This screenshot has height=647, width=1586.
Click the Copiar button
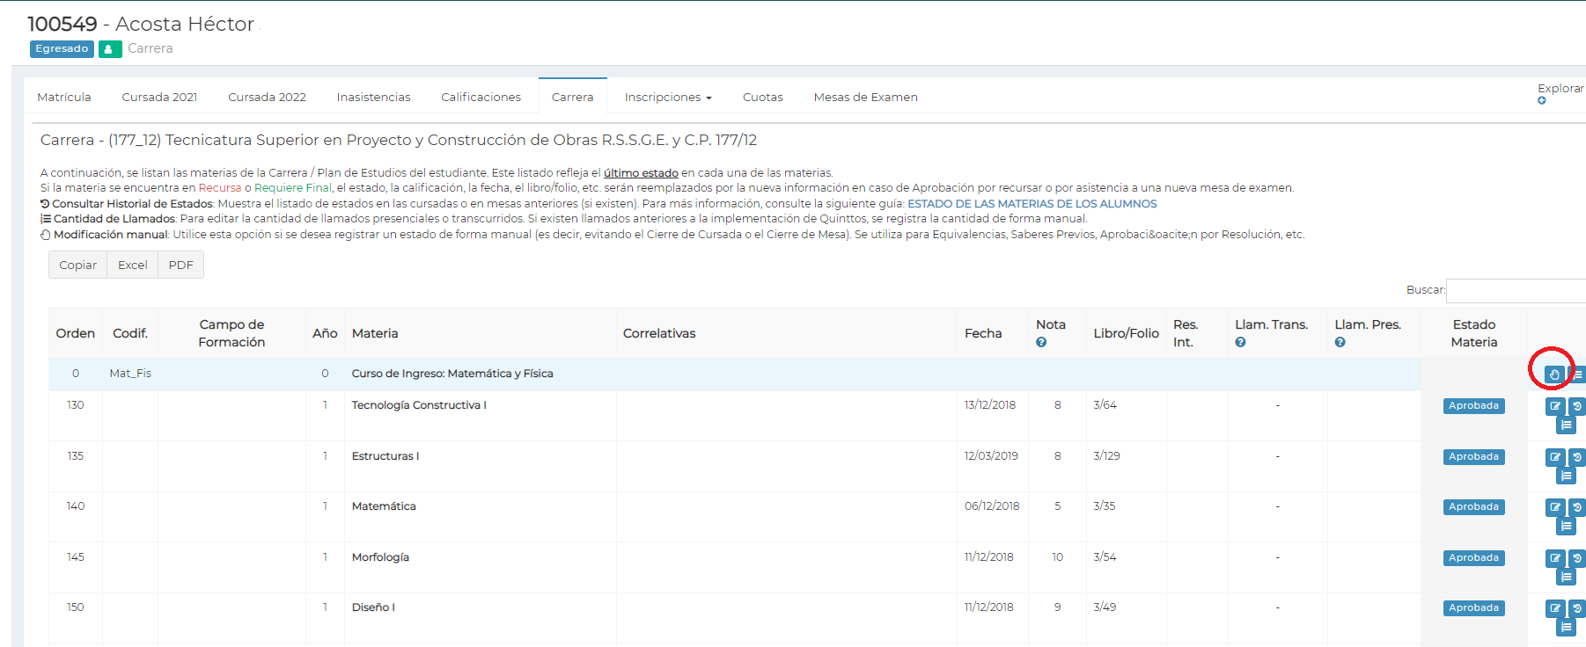(77, 265)
